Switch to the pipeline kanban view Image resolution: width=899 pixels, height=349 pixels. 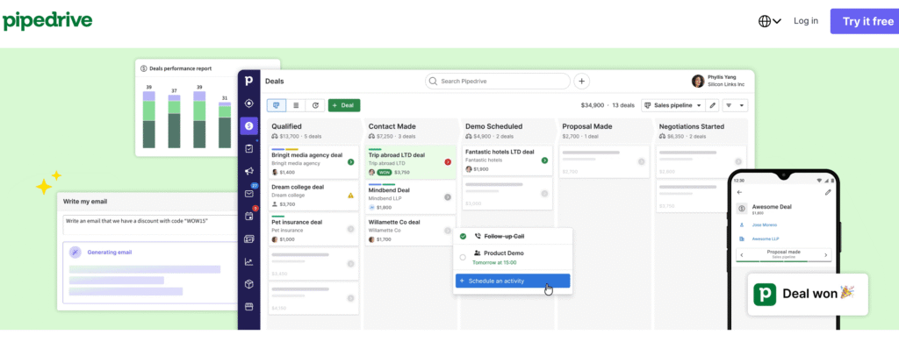coord(277,105)
